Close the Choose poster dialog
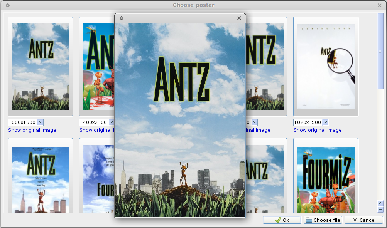Screen dimensions: 387x228 (x=380, y=5)
